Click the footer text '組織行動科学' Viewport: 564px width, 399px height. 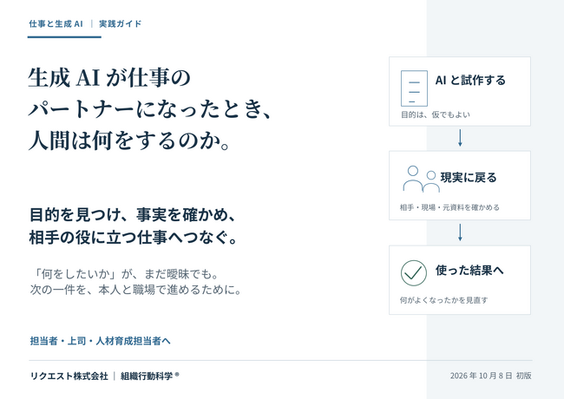[147, 376]
